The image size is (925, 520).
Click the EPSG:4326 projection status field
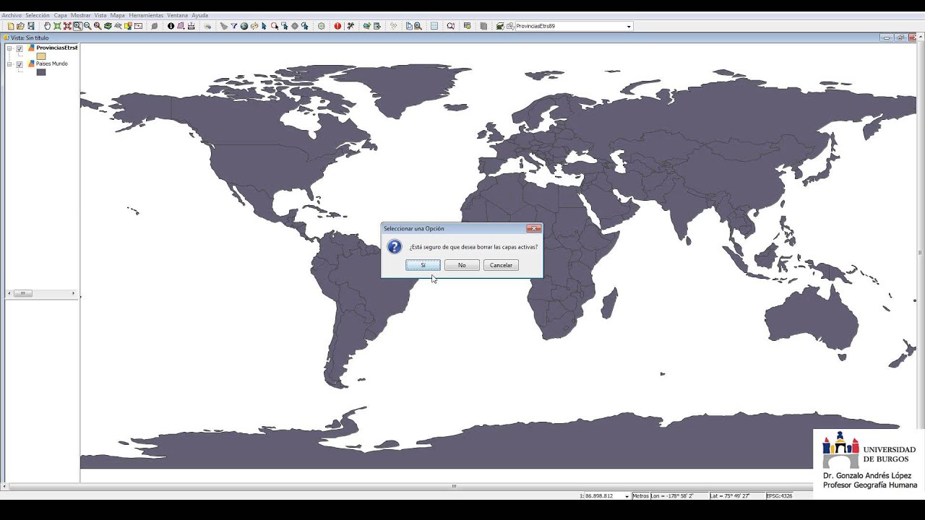779,496
